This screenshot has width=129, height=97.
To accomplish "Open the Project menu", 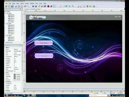I will point(27,4).
